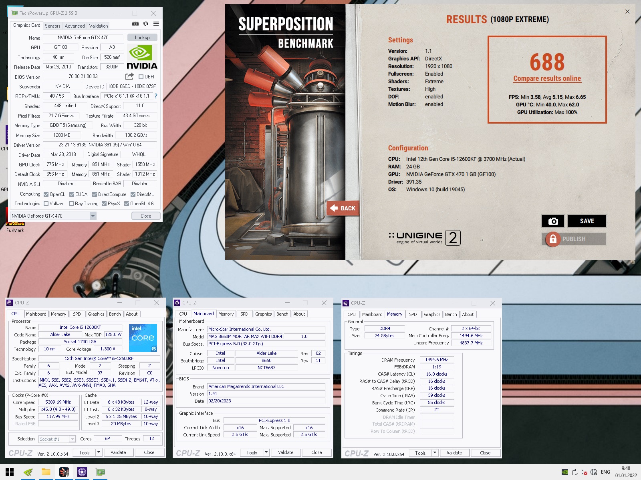Click the GPU Name field in GPU-Z
Screen dimensions: 641x480
pyautogui.click(x=83, y=38)
